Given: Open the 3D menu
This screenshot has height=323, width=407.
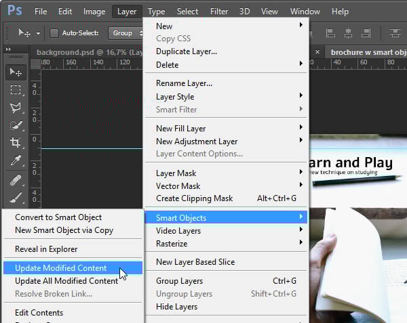Looking at the screenshot, I should click(x=244, y=12).
